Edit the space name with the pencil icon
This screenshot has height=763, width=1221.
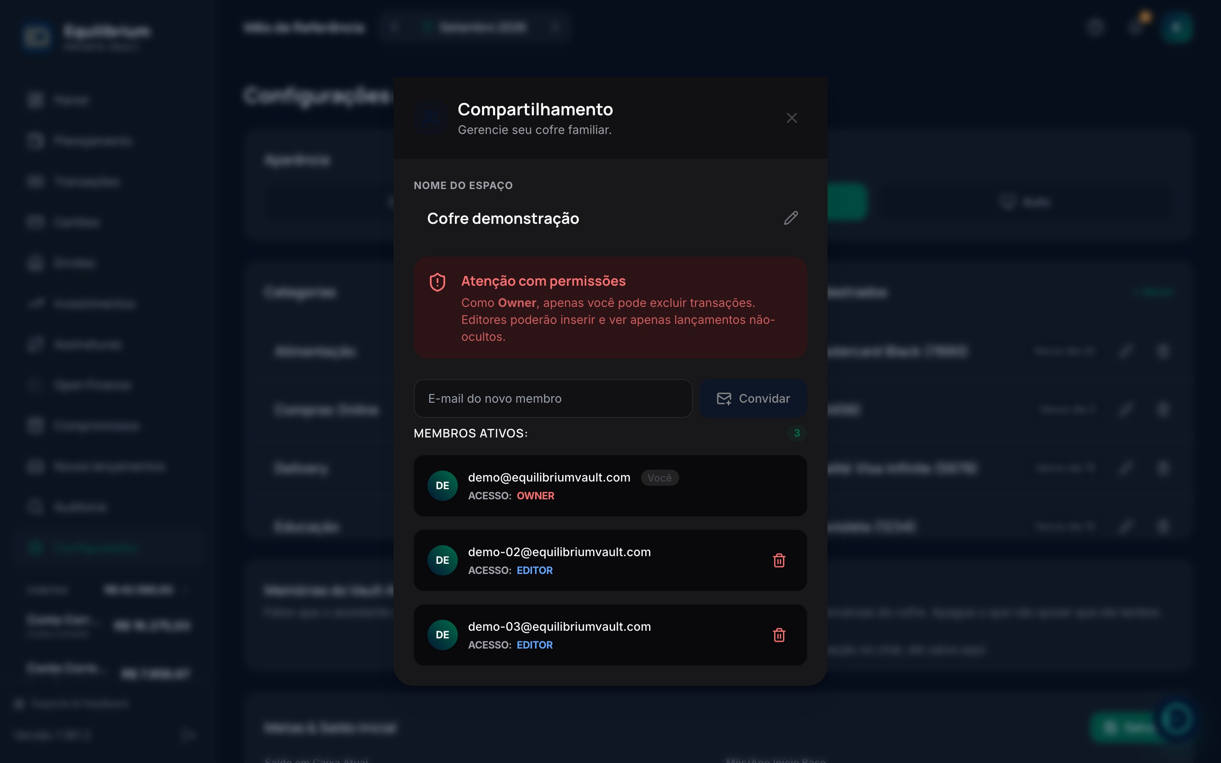click(791, 218)
